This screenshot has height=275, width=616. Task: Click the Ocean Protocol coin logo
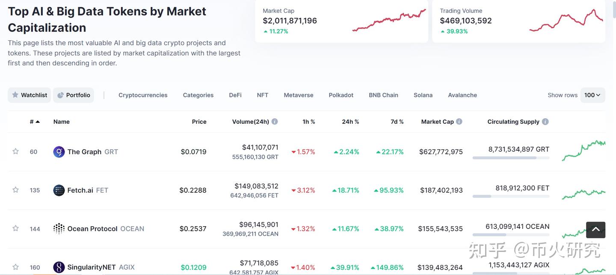[59, 229]
